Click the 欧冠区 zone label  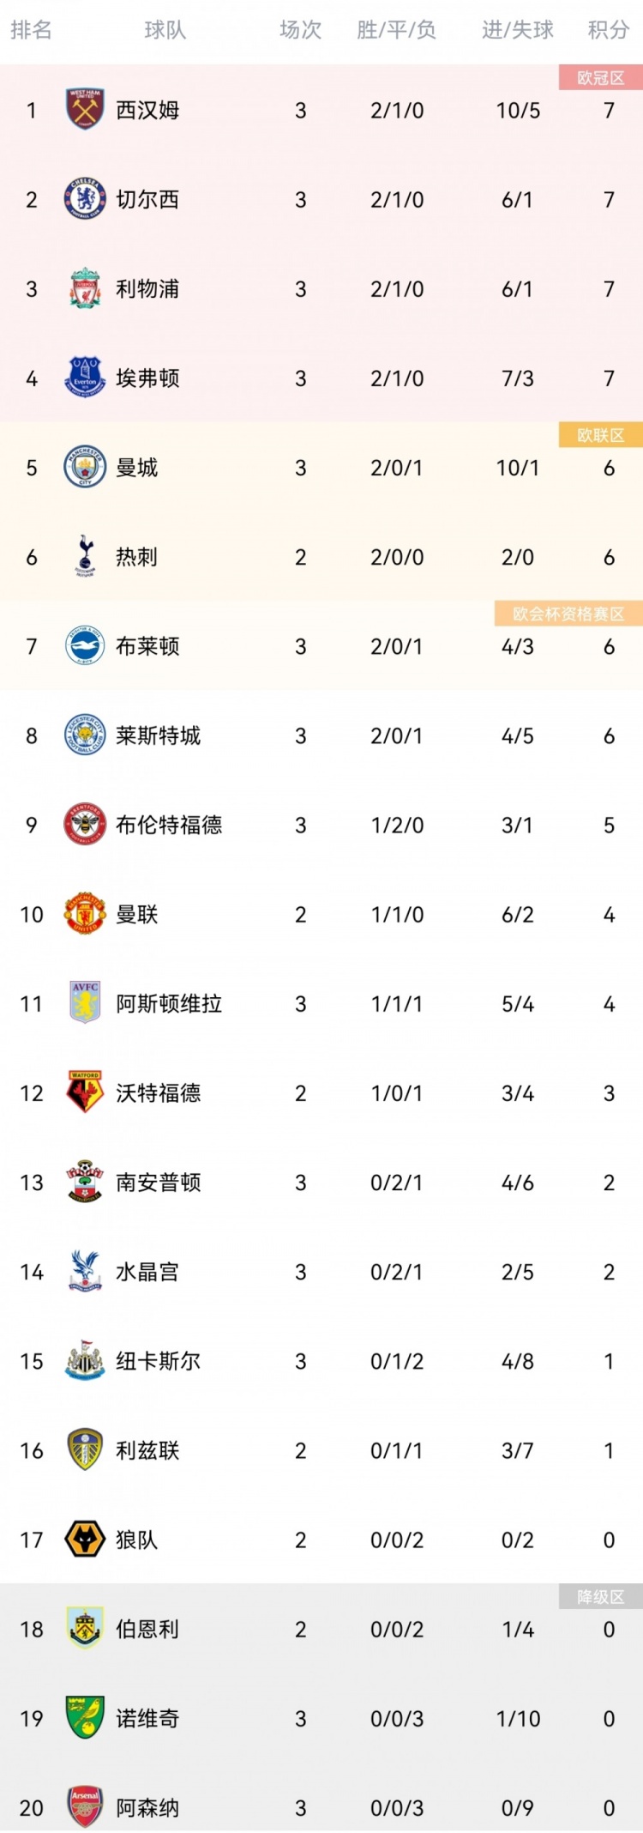tap(601, 78)
